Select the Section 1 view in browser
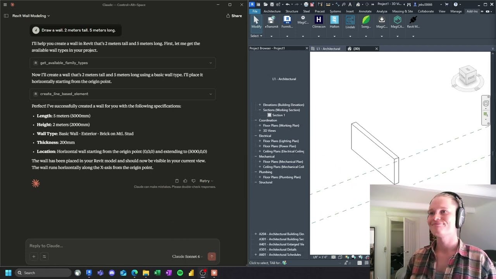The image size is (496, 279). 279,115
